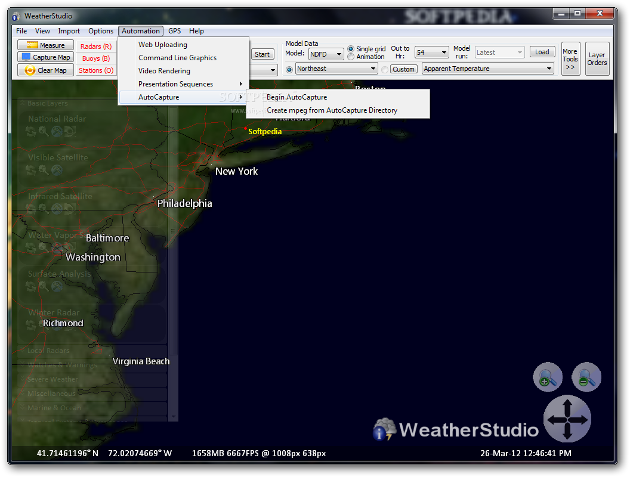Viewport: 630px width, 477px height.
Task: Refresh the Winter Radar layer
Action: click(x=30, y=325)
